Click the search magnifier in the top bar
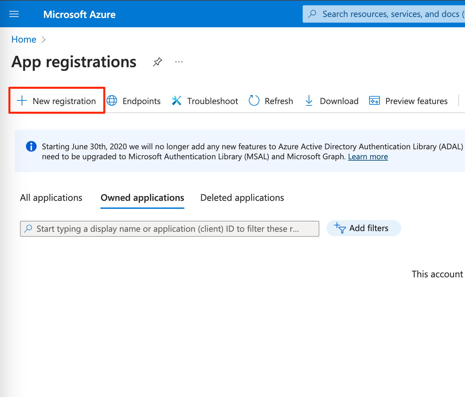 pos(312,14)
